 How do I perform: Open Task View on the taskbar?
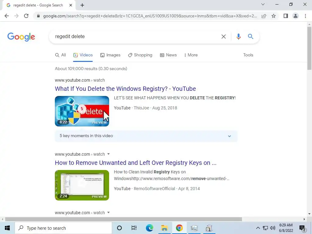pyautogui.click(x=134, y=228)
